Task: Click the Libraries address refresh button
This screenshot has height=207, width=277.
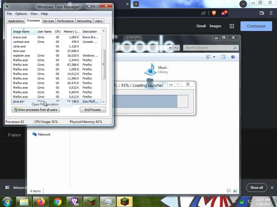Action: point(176,48)
